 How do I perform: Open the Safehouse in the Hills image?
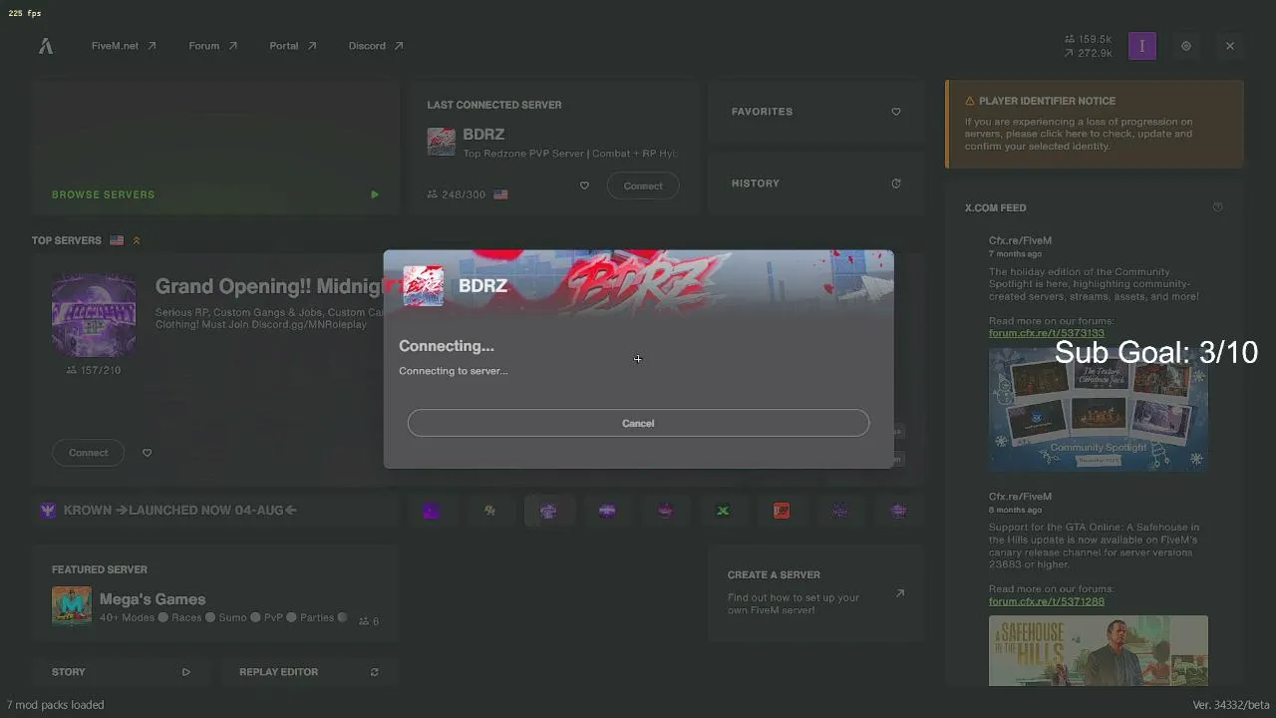point(1099,651)
